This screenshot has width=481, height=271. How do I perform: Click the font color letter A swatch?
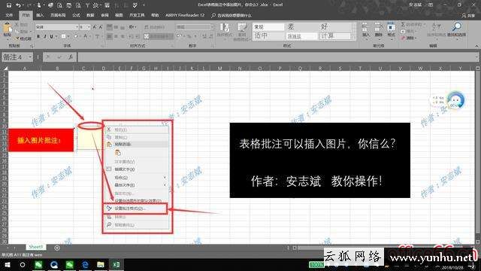click(x=86, y=36)
